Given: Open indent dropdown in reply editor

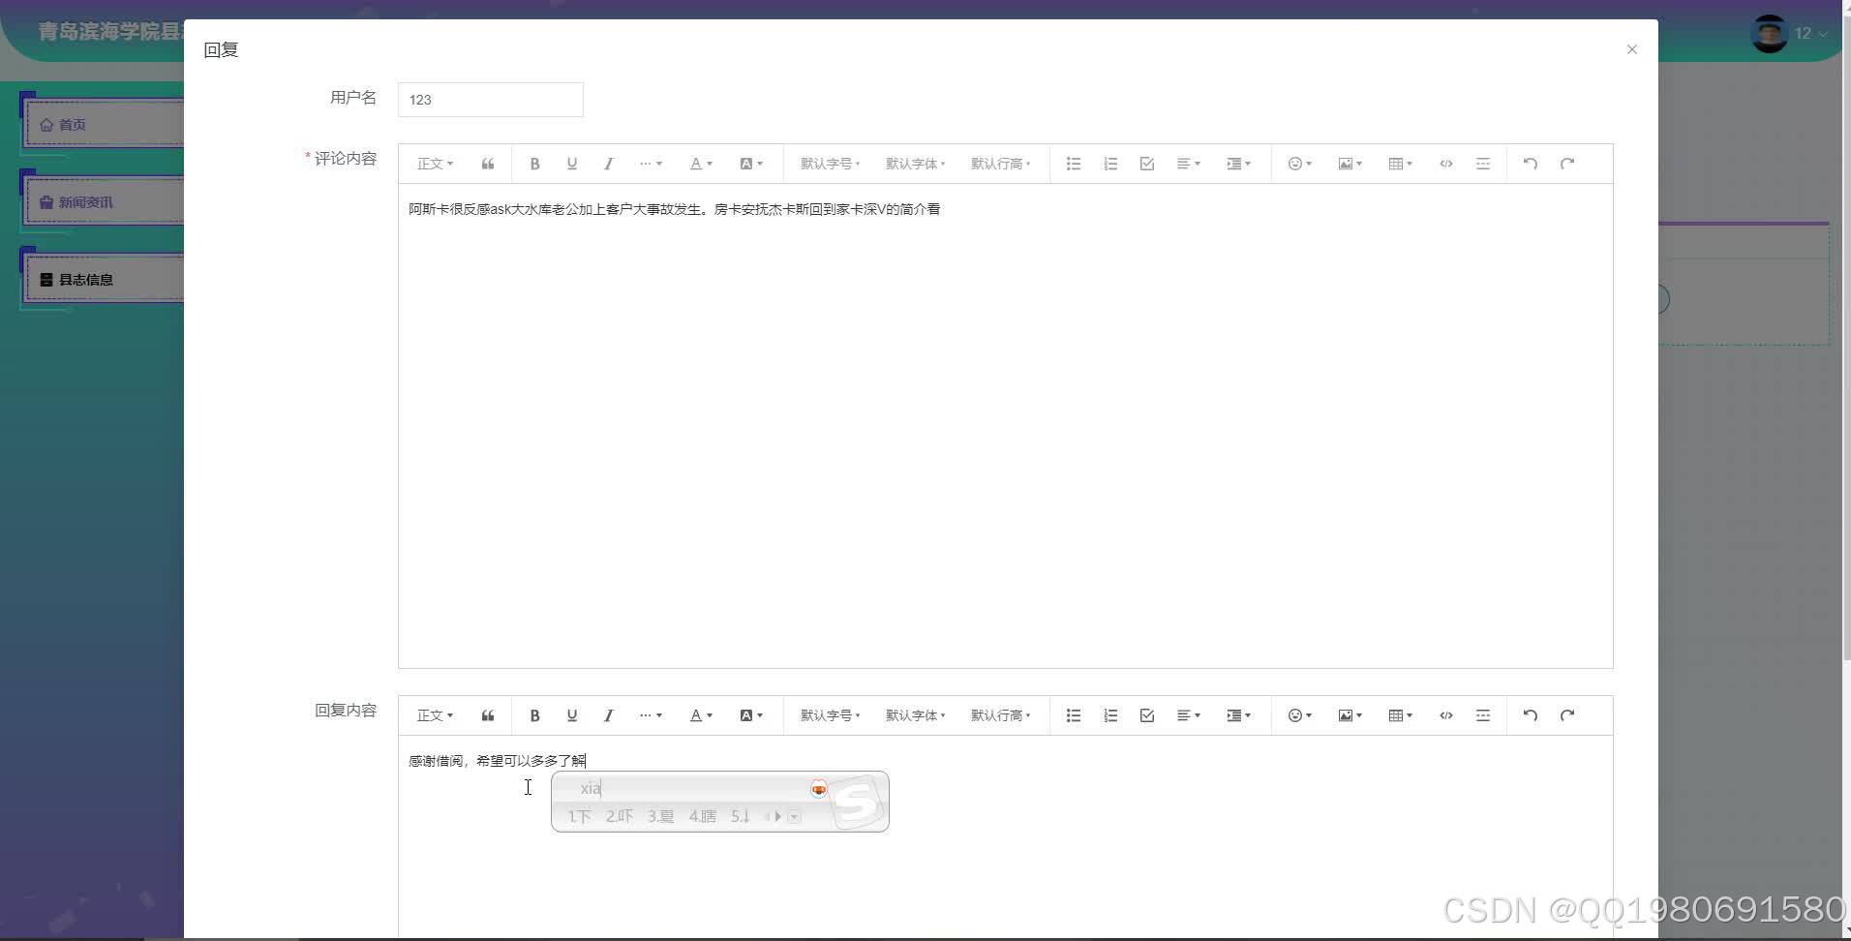Looking at the screenshot, I should 1239,715.
